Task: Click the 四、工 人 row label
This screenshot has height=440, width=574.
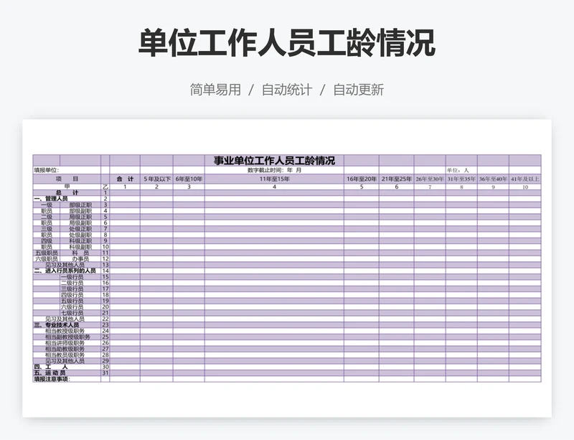Action: click(51, 367)
